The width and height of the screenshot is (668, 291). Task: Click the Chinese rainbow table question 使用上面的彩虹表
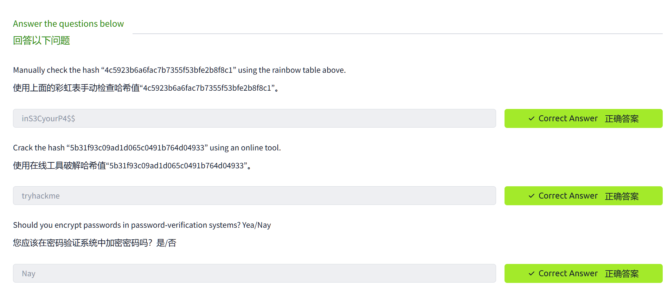coord(146,88)
